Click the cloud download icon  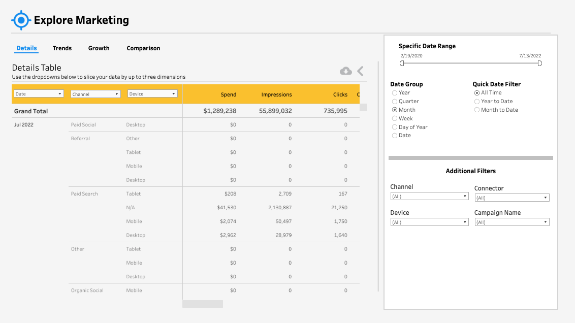(345, 71)
